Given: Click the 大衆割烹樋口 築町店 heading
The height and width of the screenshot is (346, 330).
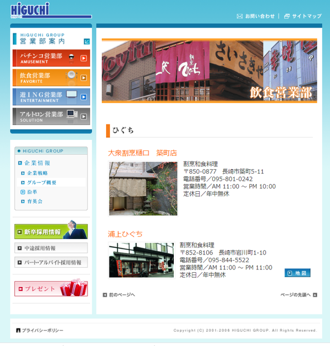Looking at the screenshot, I should [142, 153].
